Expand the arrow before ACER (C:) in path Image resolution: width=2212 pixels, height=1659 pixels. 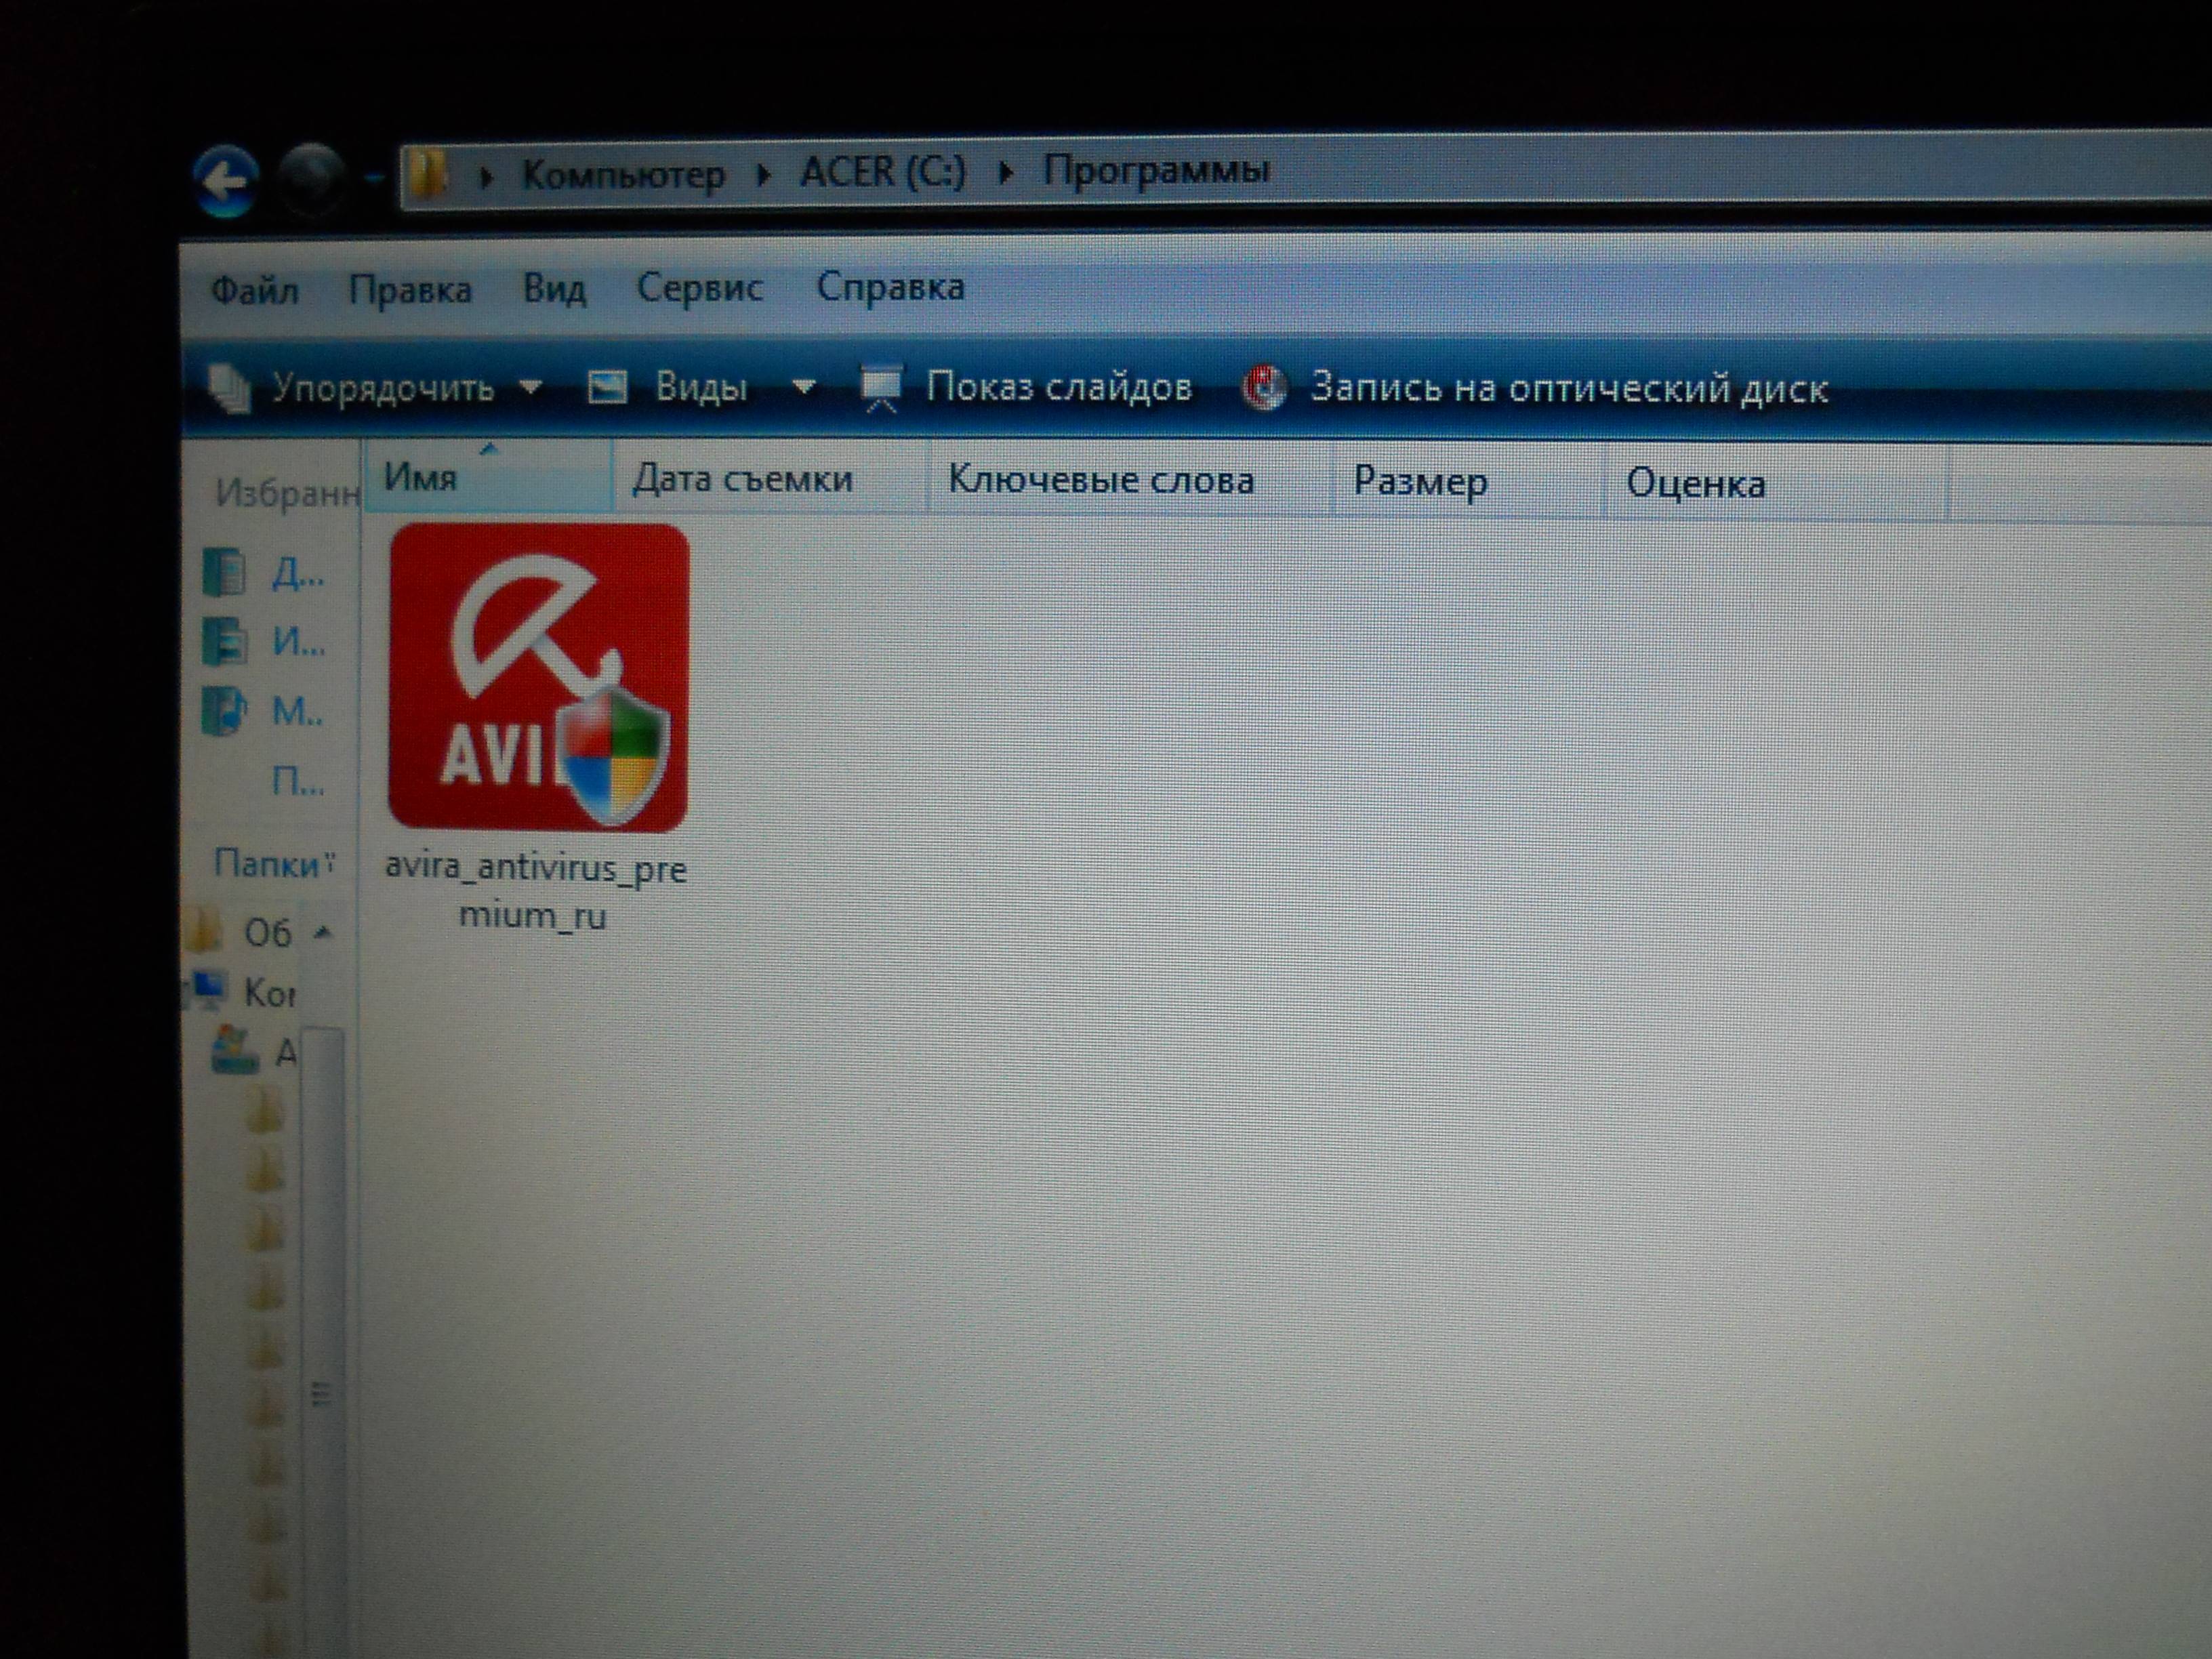[764, 175]
